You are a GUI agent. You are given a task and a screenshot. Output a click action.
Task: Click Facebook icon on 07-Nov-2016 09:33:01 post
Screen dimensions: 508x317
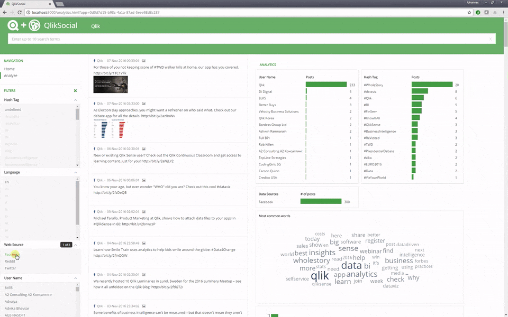[x=94, y=60]
